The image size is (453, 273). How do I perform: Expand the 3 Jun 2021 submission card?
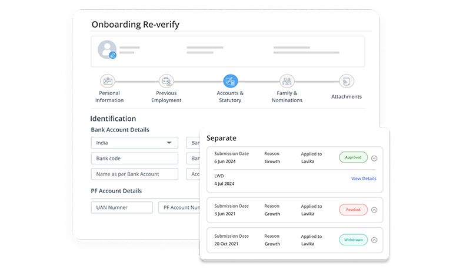[374, 210]
